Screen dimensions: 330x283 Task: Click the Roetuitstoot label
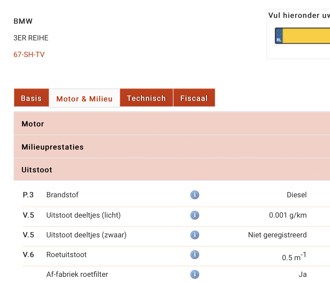pyautogui.click(x=66, y=255)
